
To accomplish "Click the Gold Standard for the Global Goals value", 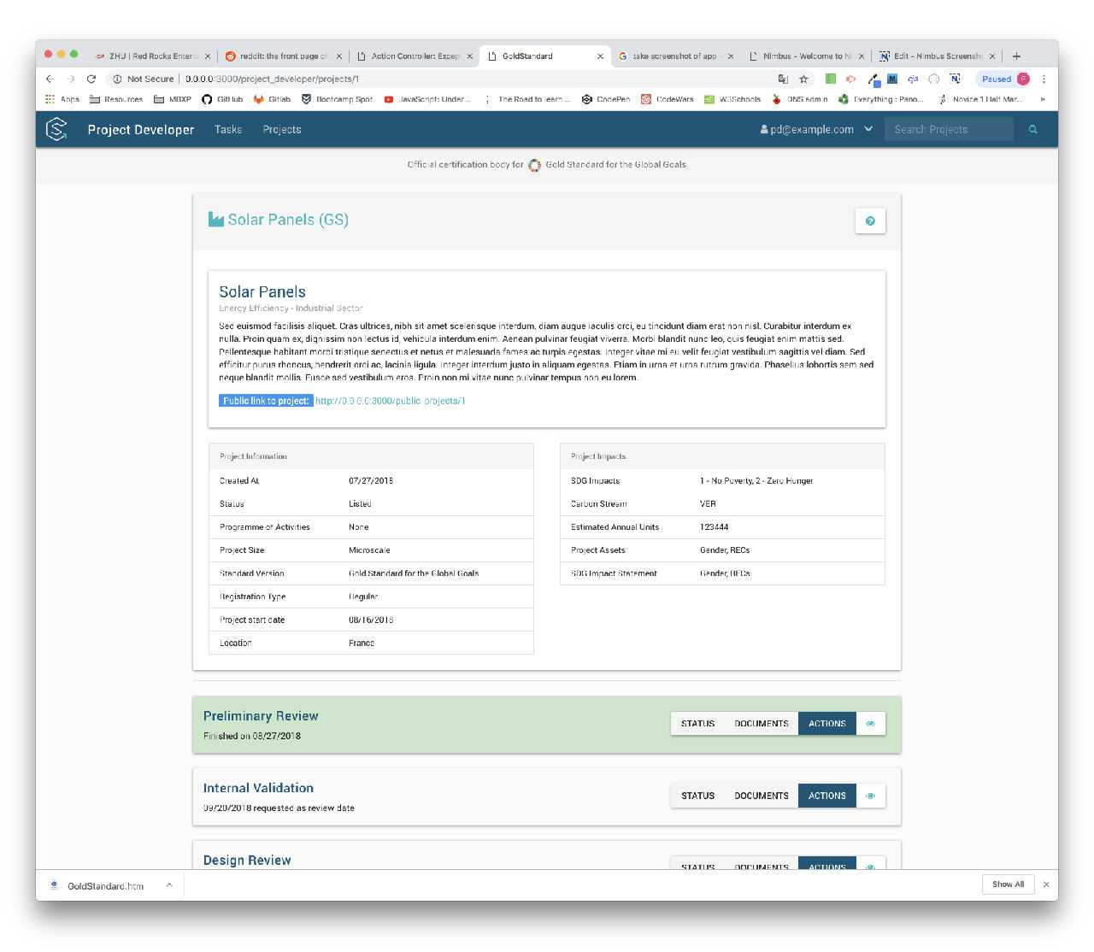I will [x=414, y=573].
